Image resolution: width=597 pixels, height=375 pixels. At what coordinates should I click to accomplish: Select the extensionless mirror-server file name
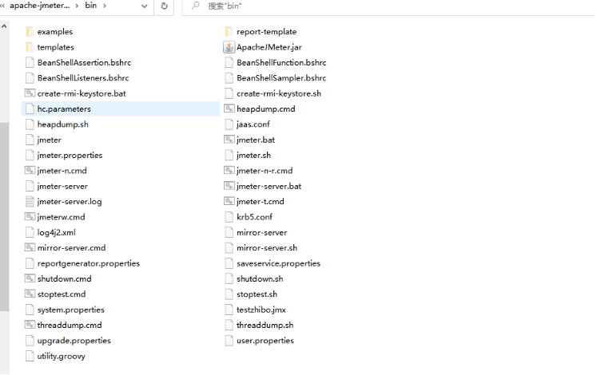(261, 232)
